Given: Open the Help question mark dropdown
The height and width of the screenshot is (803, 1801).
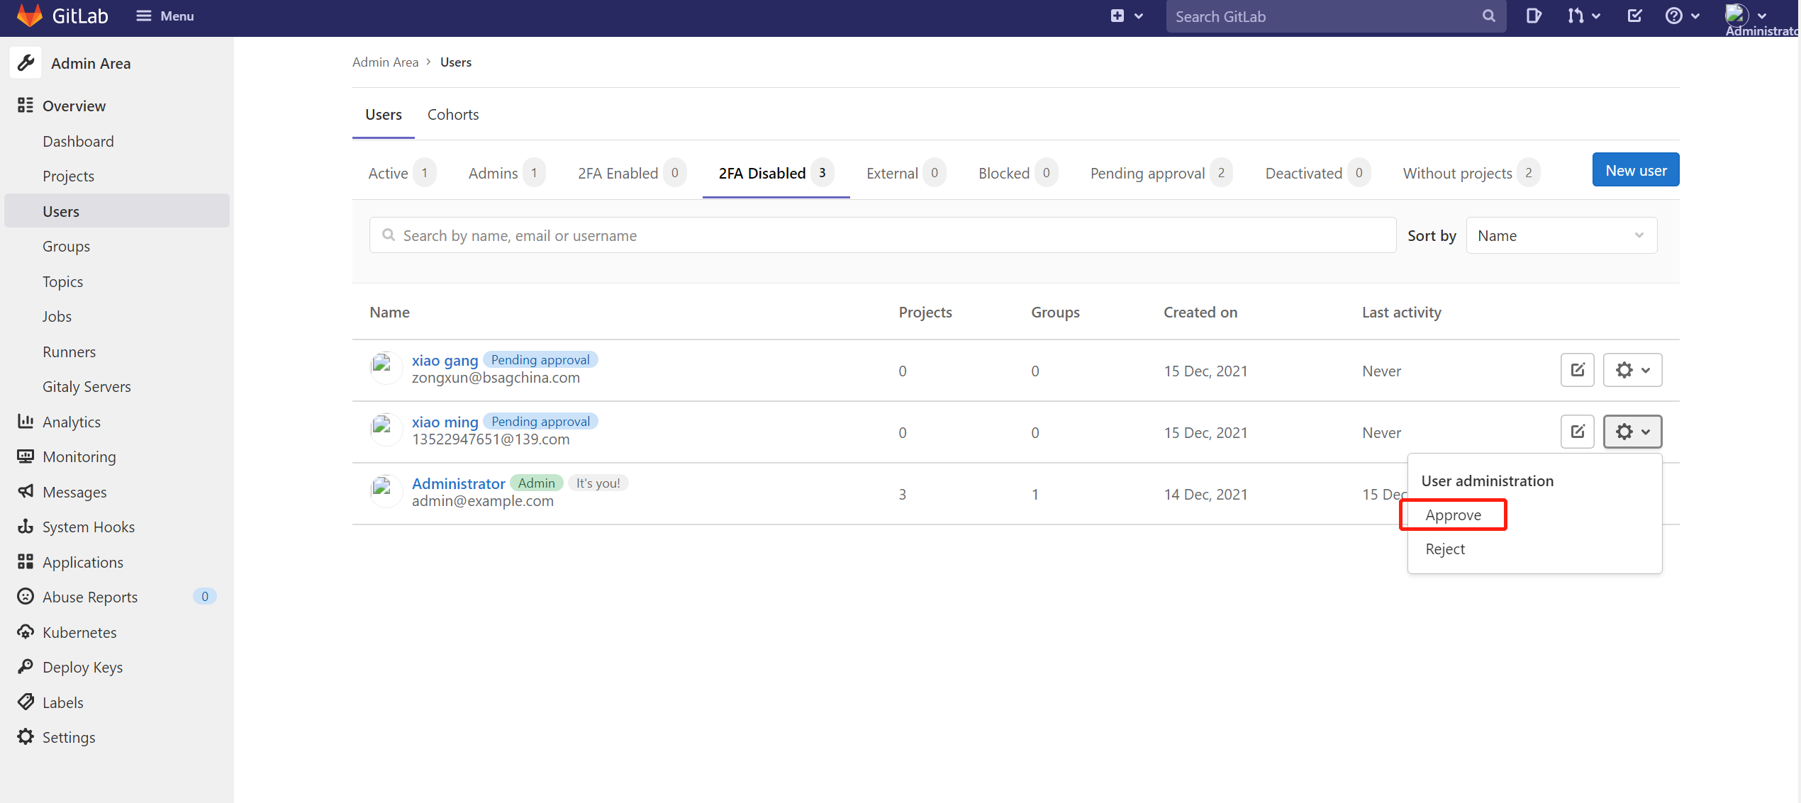Looking at the screenshot, I should [x=1682, y=16].
